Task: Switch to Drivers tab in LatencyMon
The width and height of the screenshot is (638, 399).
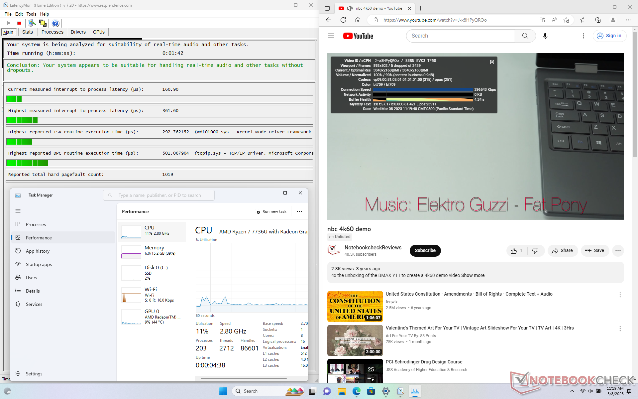Action: point(78,32)
